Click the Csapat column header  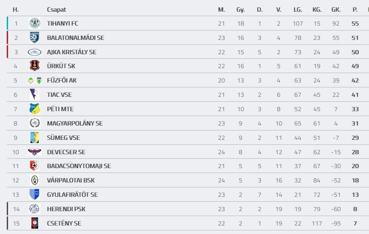pos(56,9)
